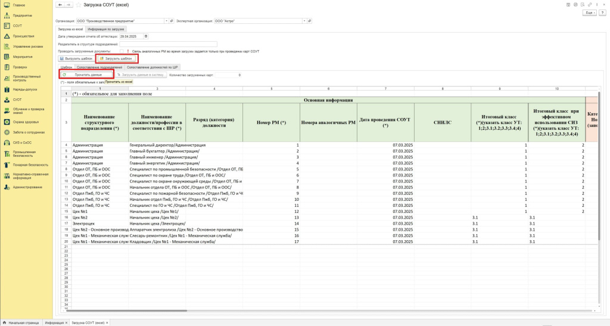Open Администрирование sidebar icon
The image size is (610, 326).
[7, 187]
